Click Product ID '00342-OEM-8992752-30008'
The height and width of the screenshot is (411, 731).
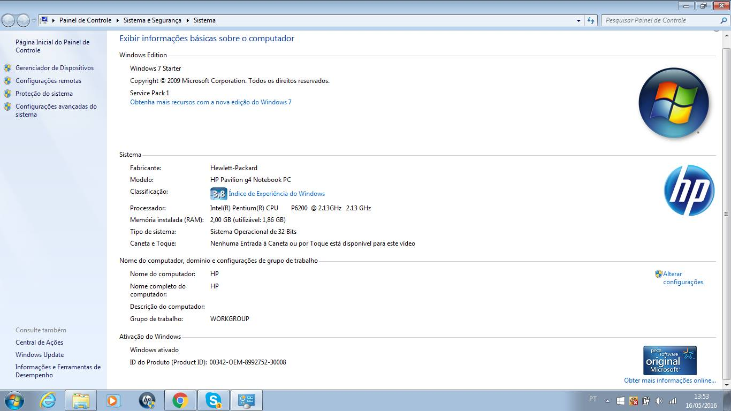click(248, 362)
